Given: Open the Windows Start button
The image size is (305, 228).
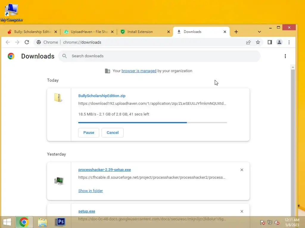Looking at the screenshot, I should coord(7,222).
